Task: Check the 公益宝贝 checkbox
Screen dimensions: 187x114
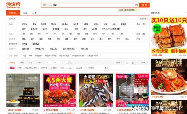Action: coord(49,68)
